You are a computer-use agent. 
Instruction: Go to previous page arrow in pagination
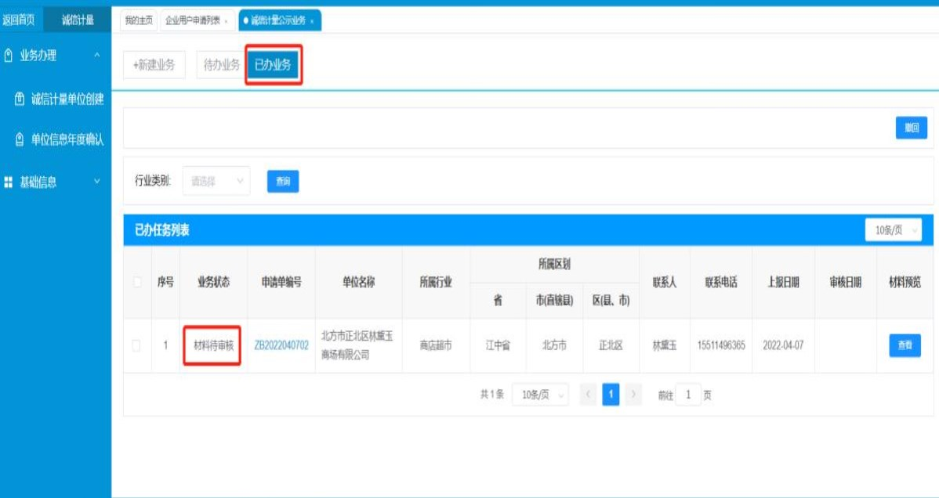[x=588, y=395]
